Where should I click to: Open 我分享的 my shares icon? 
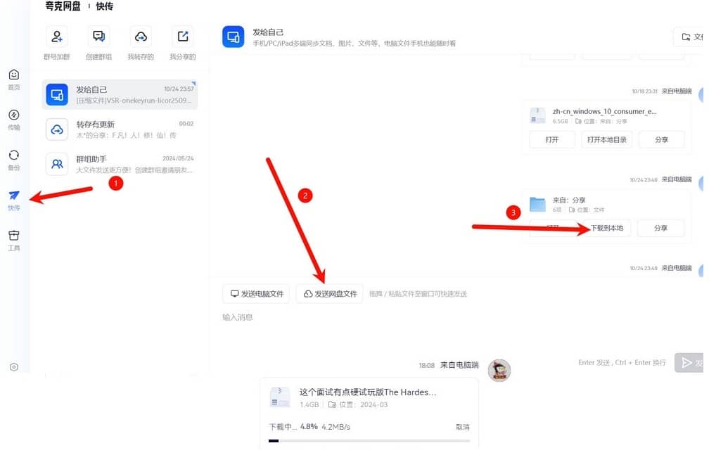[x=183, y=37]
